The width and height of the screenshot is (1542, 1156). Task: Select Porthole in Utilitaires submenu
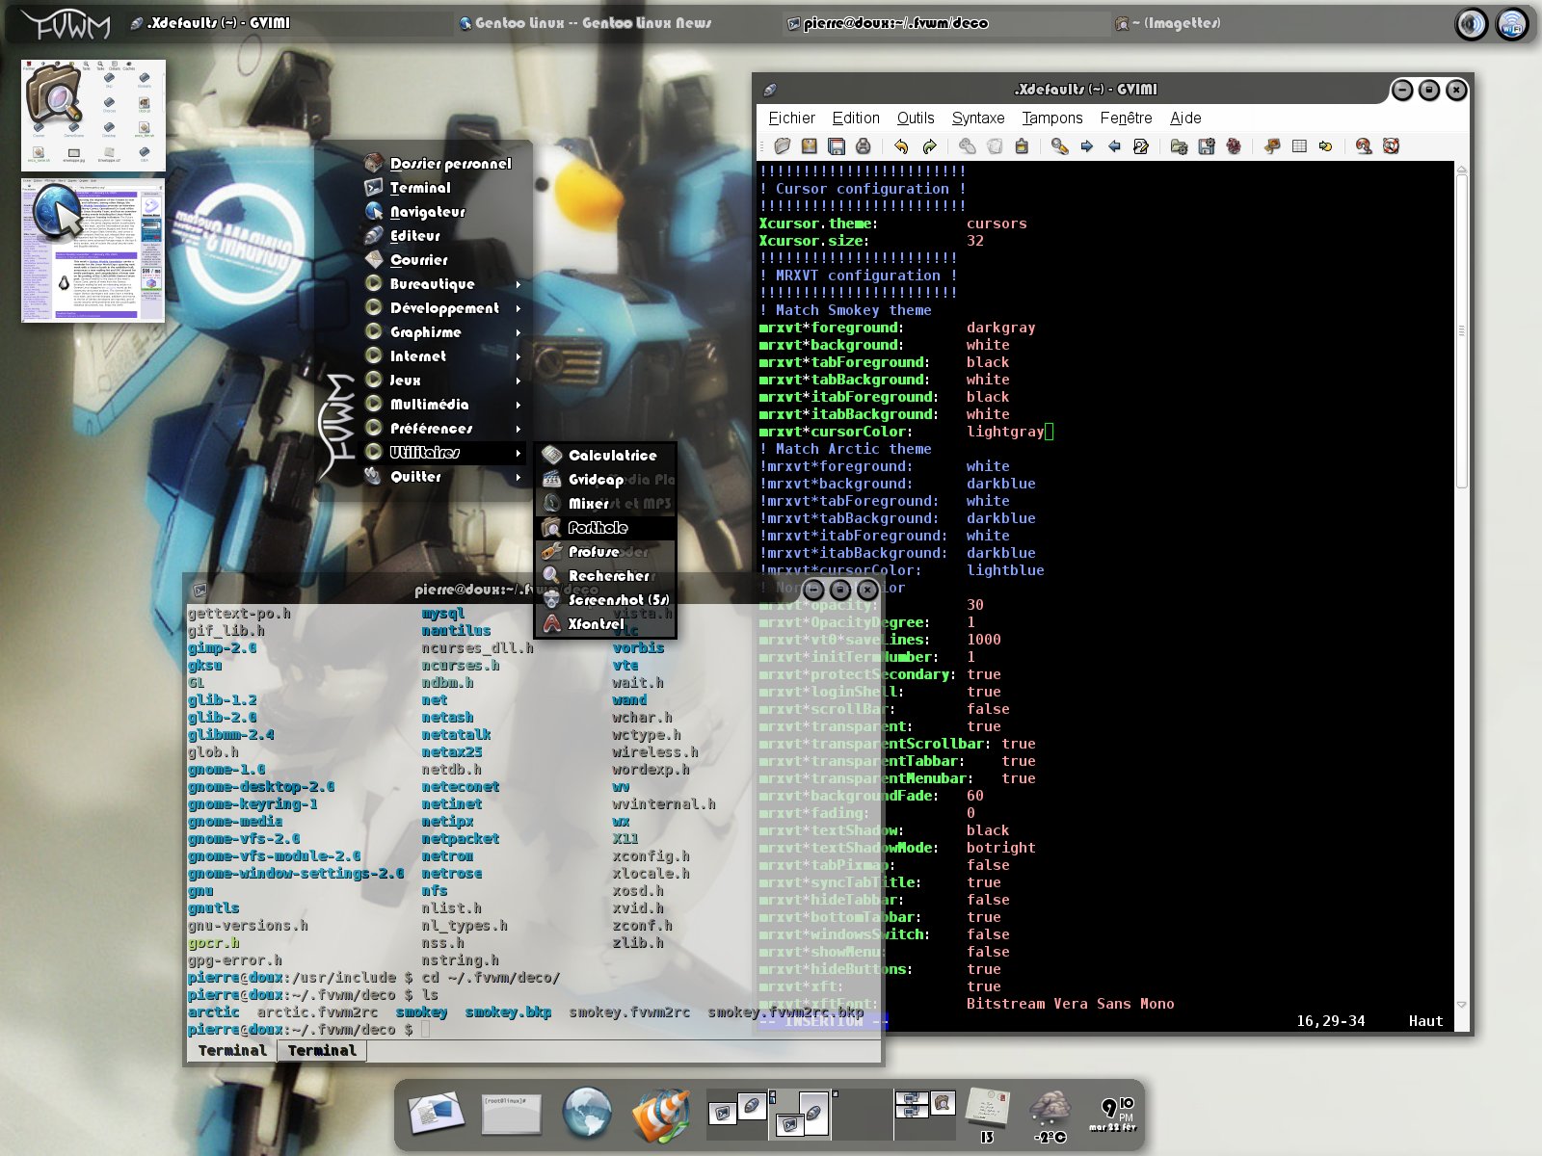click(x=606, y=528)
